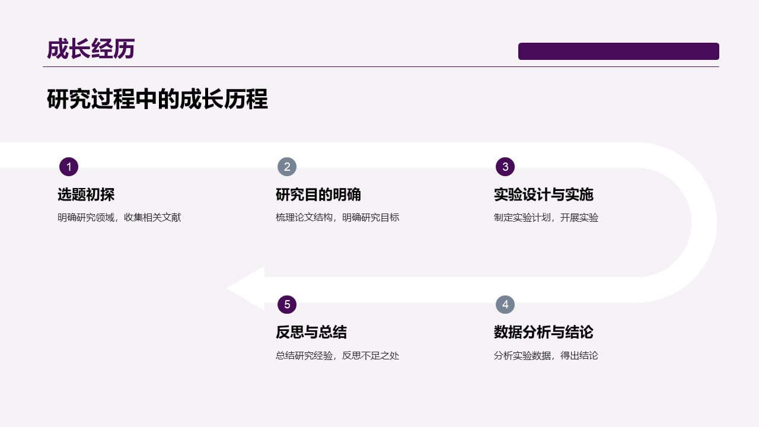Click the numbered circle 1 icon
Viewport: 759px width, 427px height.
[x=69, y=167]
